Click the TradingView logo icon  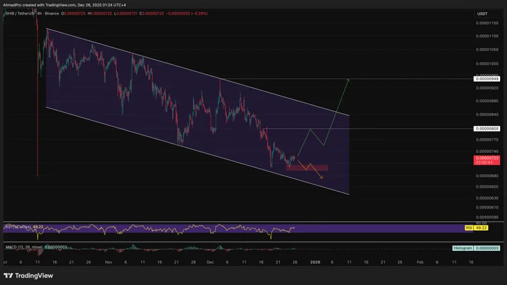(8, 276)
